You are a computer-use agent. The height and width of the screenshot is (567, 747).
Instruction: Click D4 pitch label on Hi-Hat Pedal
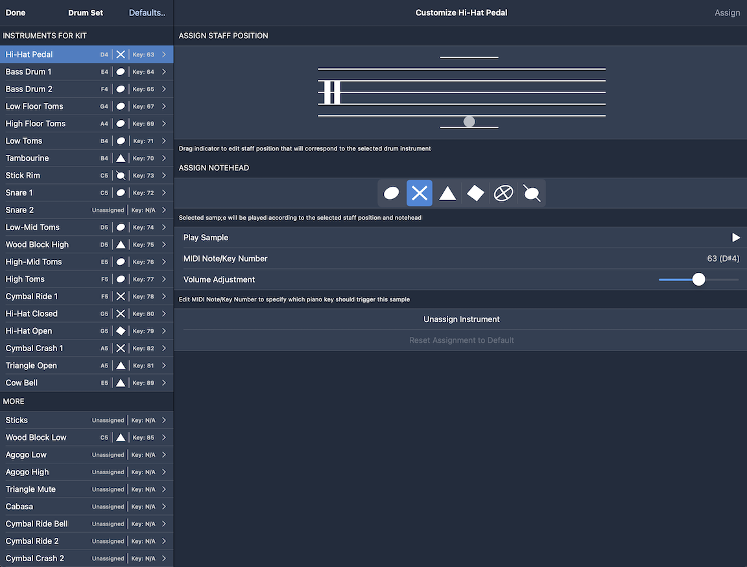click(104, 54)
